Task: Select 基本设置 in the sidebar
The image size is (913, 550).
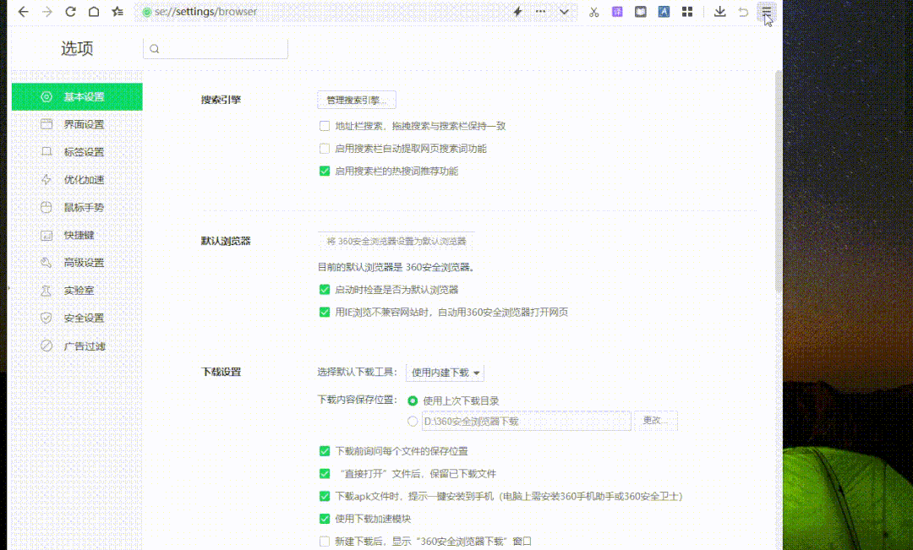Action: click(x=77, y=96)
